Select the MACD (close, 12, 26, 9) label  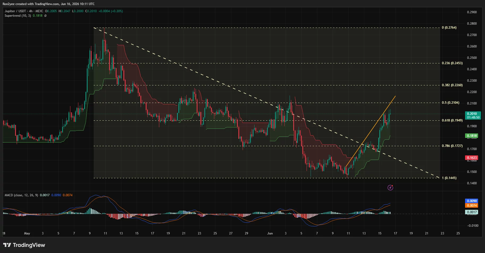click(x=21, y=195)
